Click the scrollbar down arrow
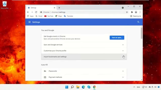 point(142,80)
